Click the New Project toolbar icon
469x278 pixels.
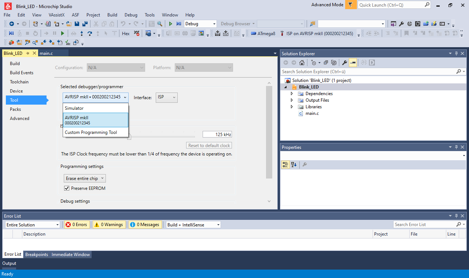click(x=36, y=24)
